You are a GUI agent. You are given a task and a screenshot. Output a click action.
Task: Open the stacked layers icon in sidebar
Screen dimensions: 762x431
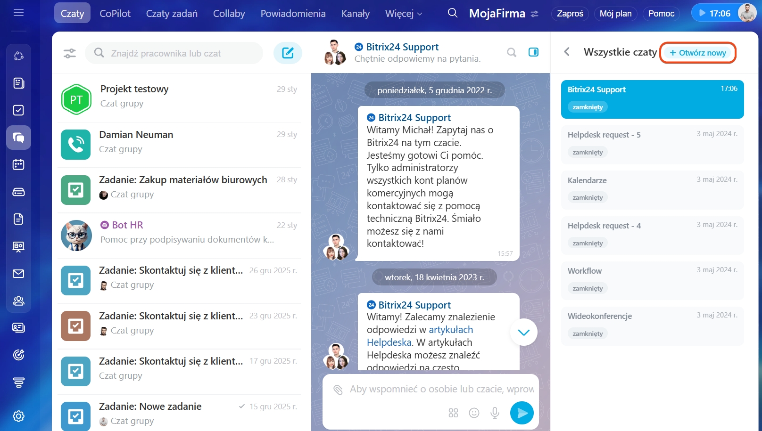click(18, 382)
